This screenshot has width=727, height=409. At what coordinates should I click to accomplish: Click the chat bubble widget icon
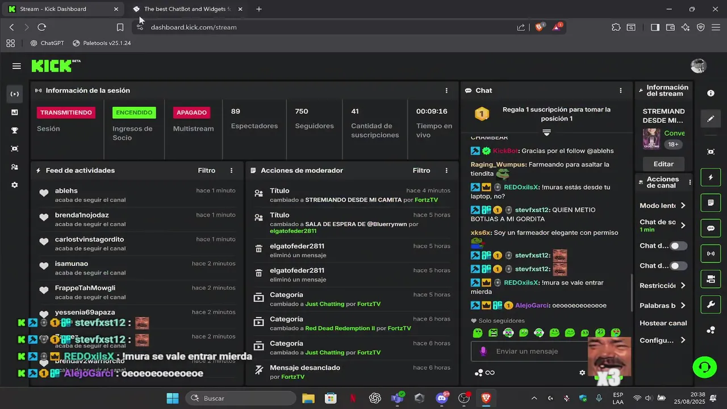[x=711, y=228]
